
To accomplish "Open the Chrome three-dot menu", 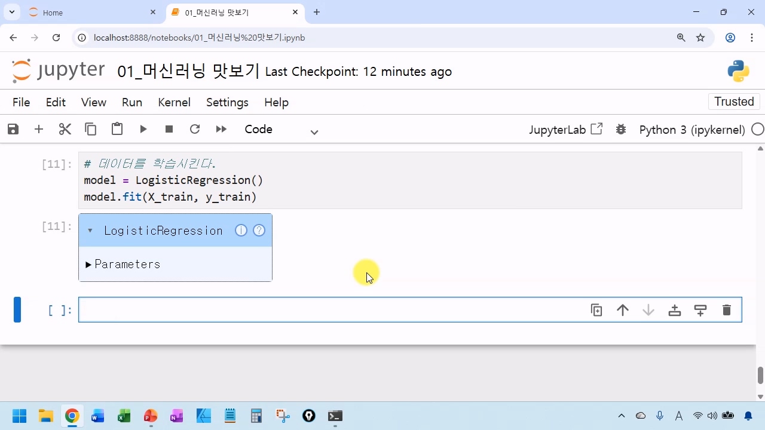I will pyautogui.click(x=752, y=38).
